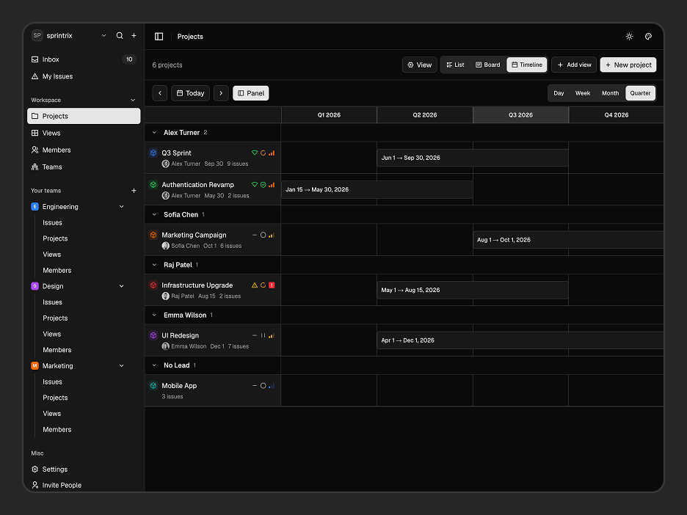
Task: Jump to Today on timeline
Action: [x=191, y=93]
